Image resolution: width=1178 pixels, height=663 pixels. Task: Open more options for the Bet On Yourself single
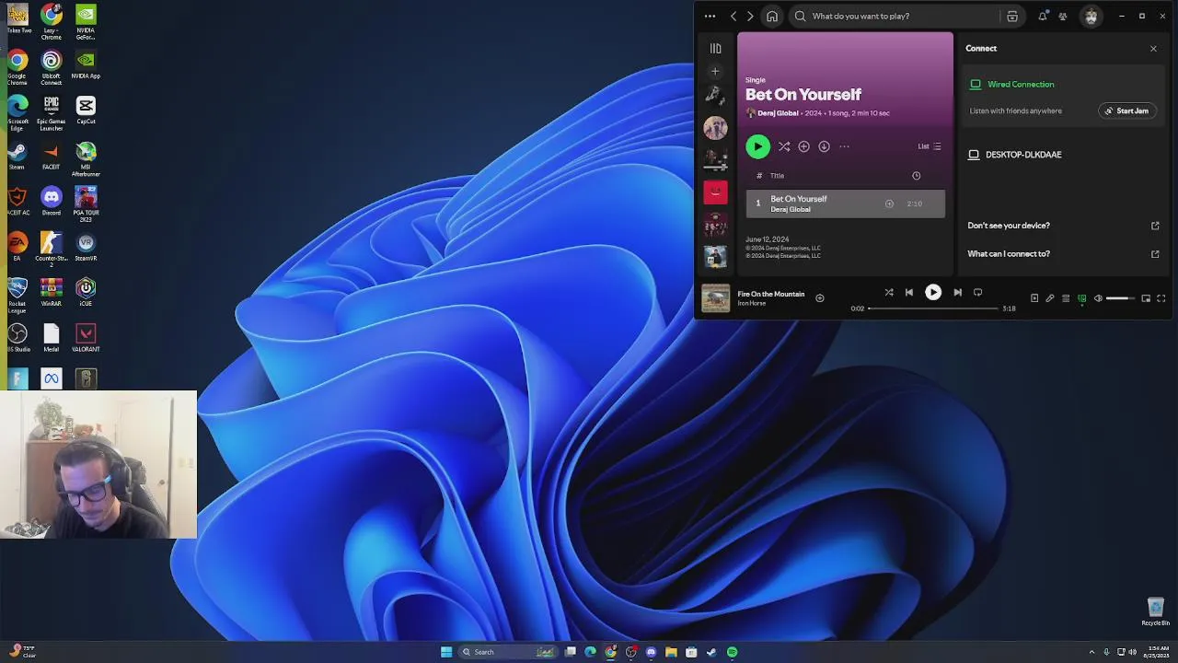[844, 146]
